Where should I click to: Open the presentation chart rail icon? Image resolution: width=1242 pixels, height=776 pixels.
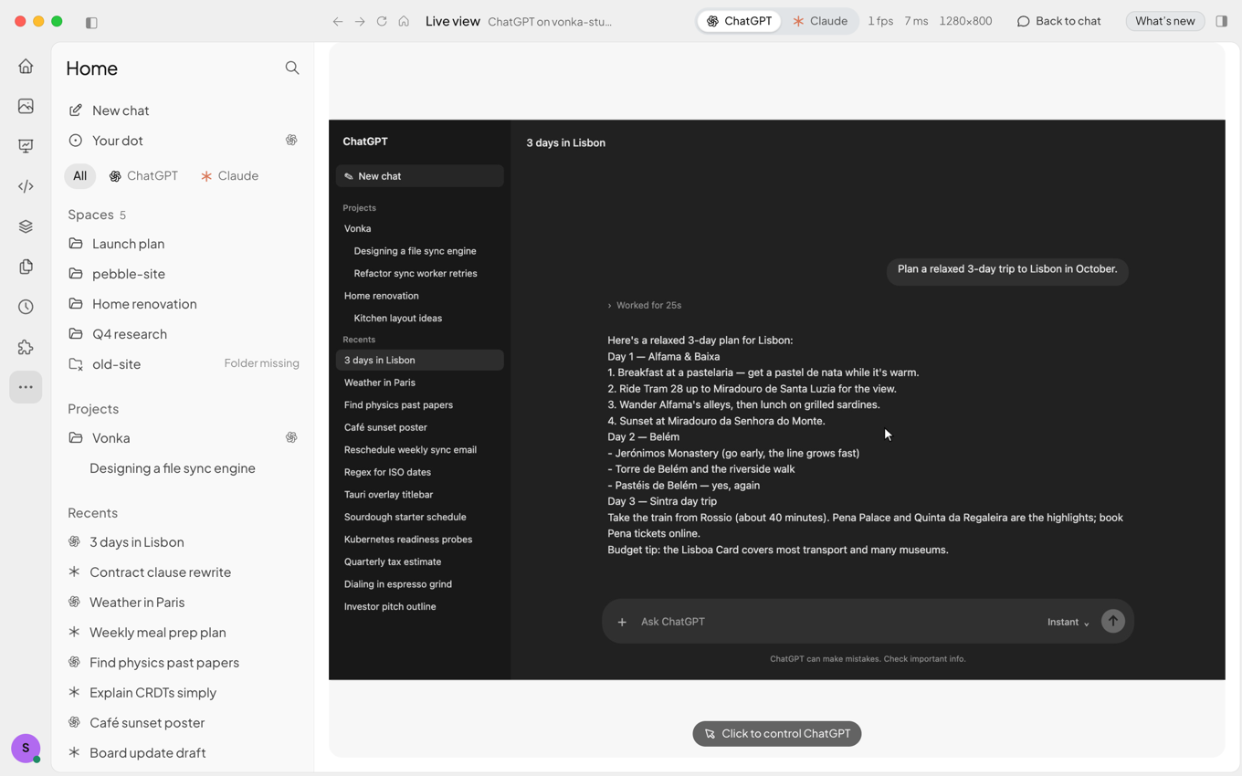[x=26, y=146]
